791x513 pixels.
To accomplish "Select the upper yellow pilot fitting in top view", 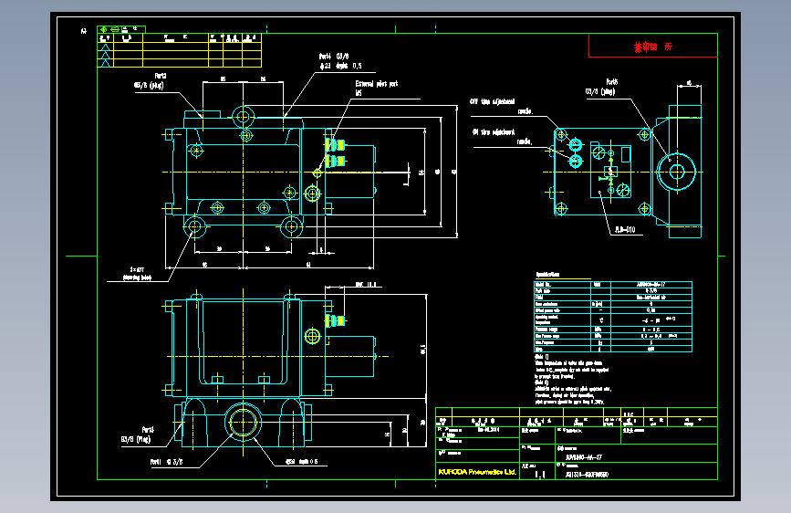I will (335, 145).
